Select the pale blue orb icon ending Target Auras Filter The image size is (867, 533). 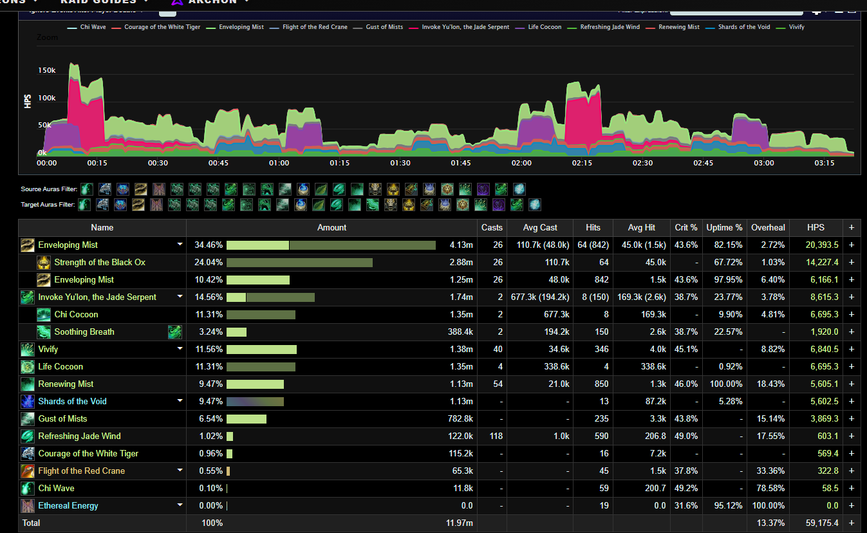pos(535,205)
